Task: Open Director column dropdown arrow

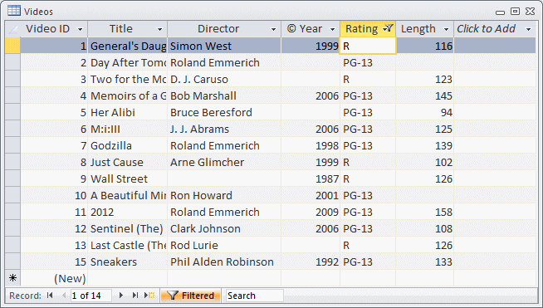Action: coord(273,29)
